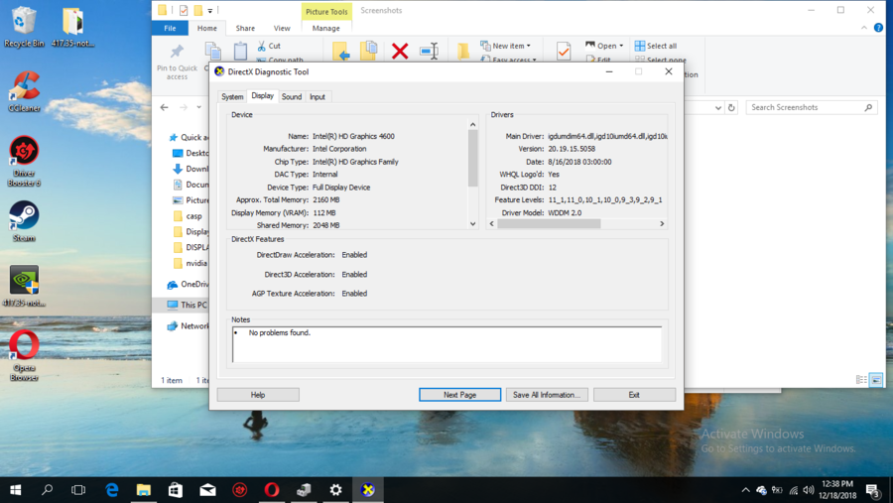Click the Copy to icon in ribbon
This screenshot has height=503, width=893.
pyautogui.click(x=369, y=51)
